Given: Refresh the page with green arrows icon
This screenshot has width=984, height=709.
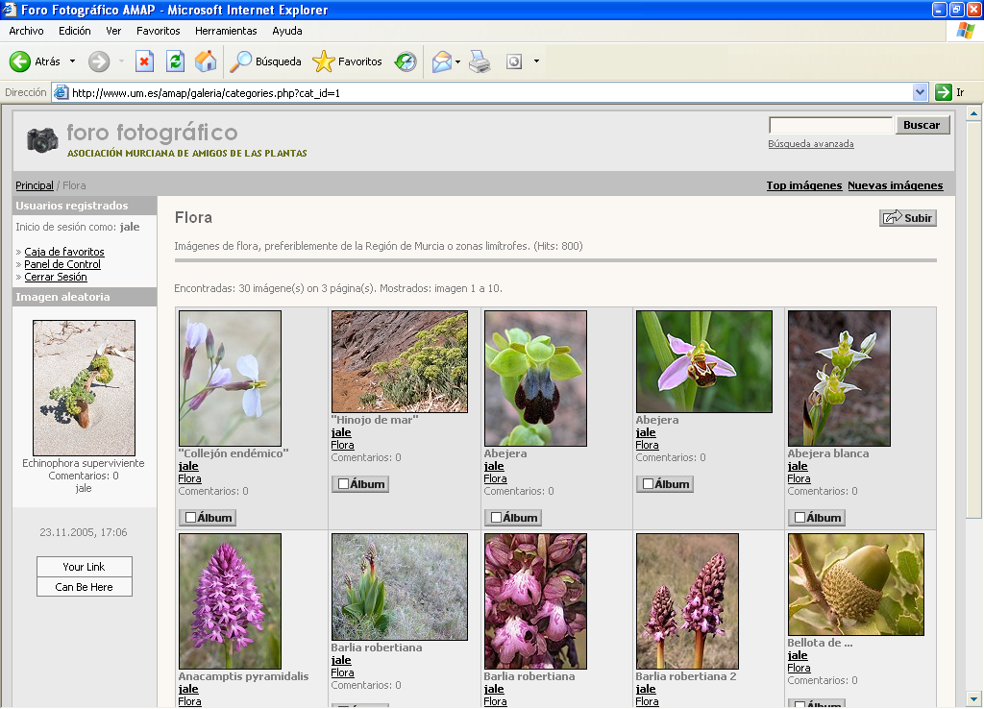Looking at the screenshot, I should click(x=175, y=61).
